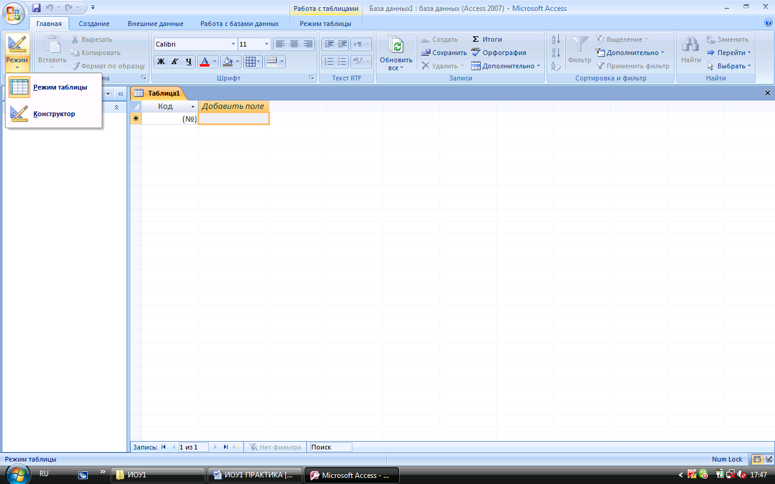Switch to the Главная ribbon tab
This screenshot has width=775, height=484.
tap(49, 24)
